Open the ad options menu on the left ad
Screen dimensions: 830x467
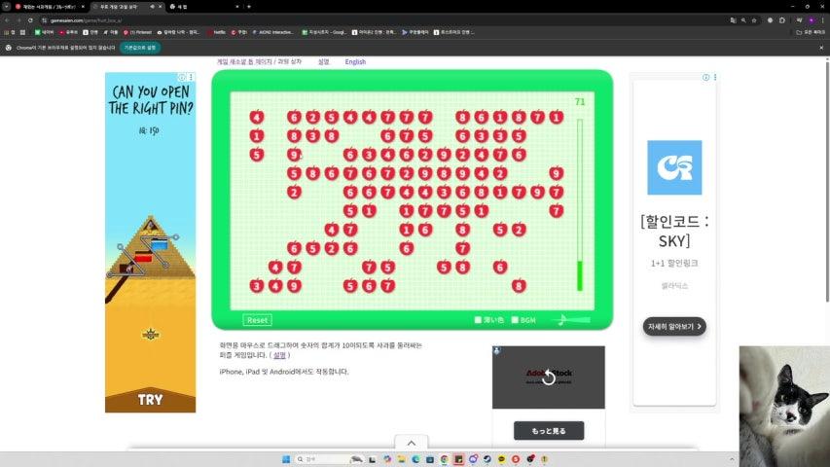click(191, 77)
